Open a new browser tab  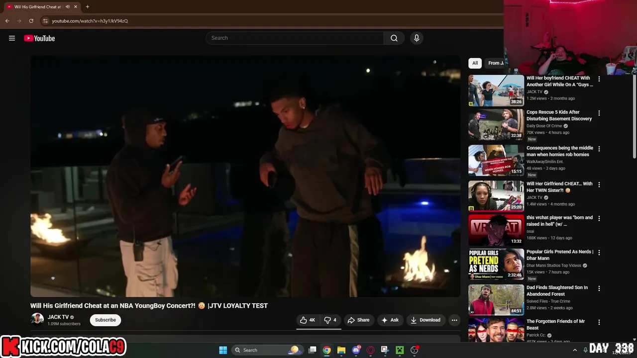(x=88, y=7)
